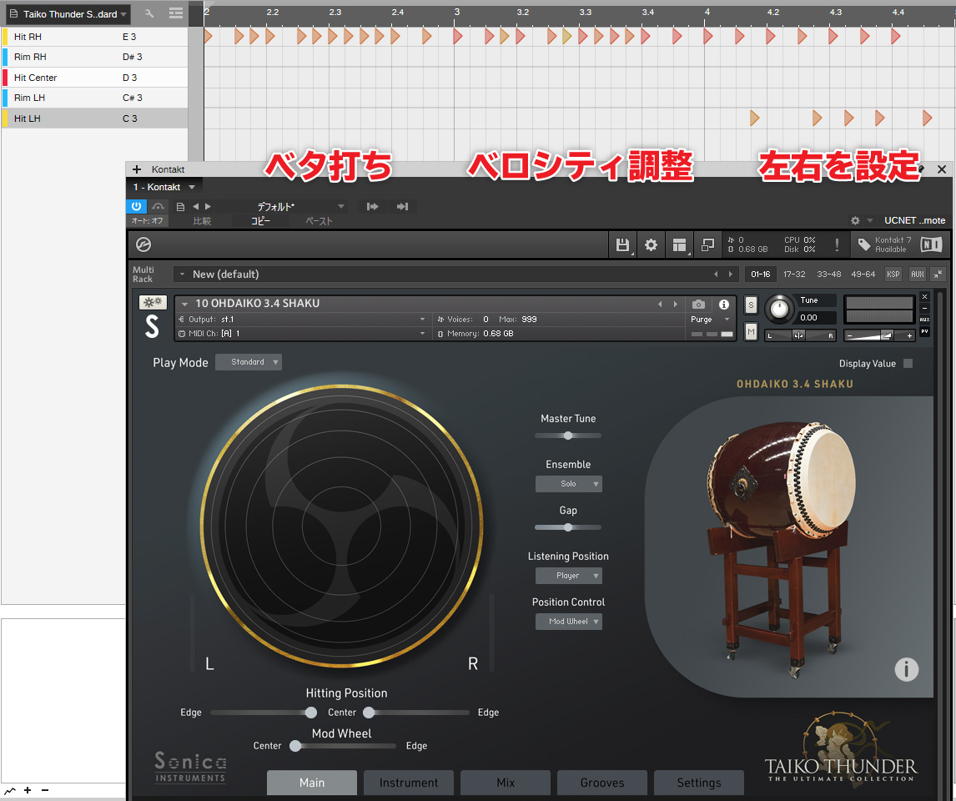Viewport: 956px width, 801px height.
Task: Open the Play Mode Standard dropdown
Action: [248, 362]
